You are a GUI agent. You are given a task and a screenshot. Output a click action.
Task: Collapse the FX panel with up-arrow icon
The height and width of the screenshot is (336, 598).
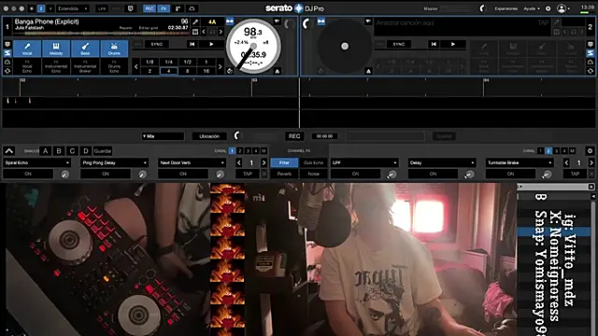(9, 151)
